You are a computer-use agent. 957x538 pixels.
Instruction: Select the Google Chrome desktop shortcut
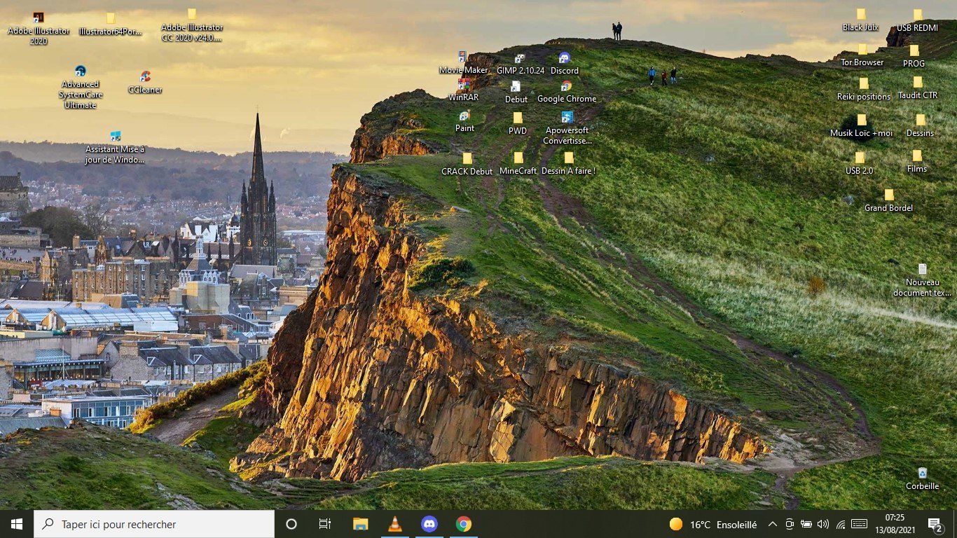coord(566,87)
